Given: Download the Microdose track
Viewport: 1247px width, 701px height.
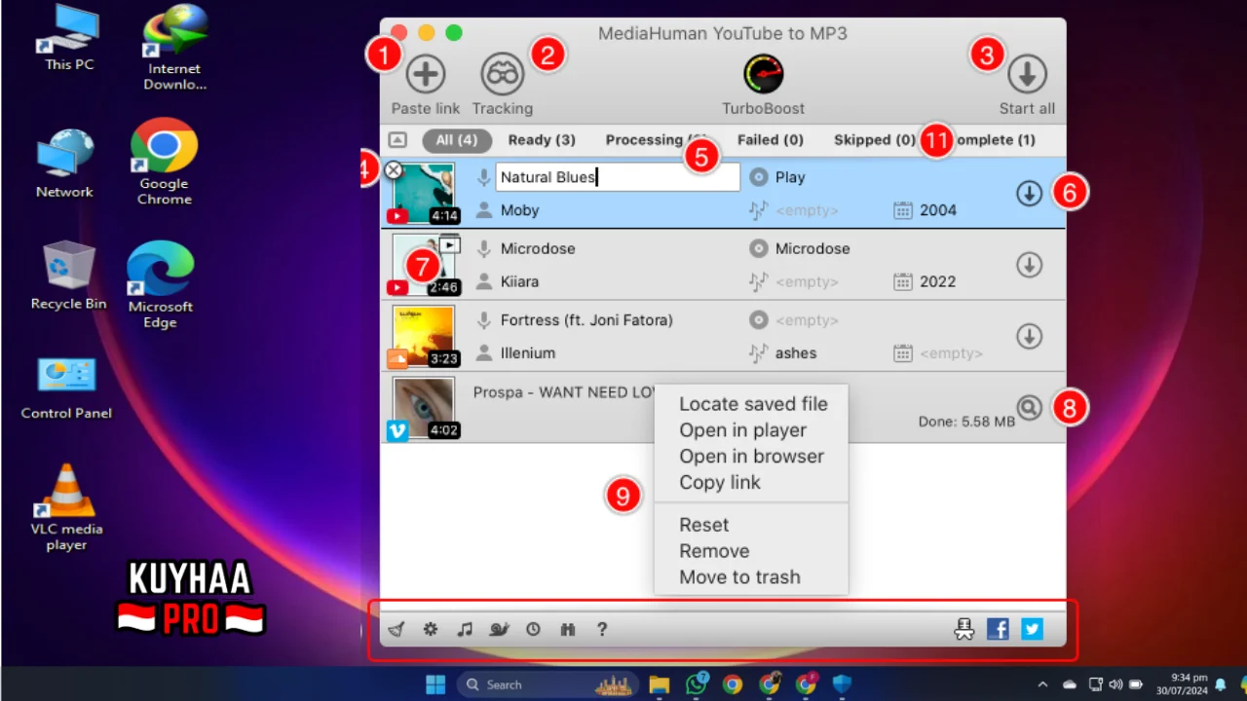Looking at the screenshot, I should (x=1030, y=265).
